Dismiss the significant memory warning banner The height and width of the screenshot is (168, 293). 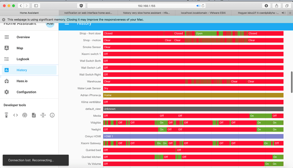click(3, 20)
